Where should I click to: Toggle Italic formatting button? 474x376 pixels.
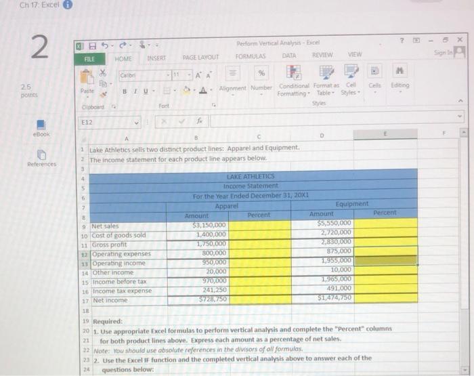pos(135,91)
